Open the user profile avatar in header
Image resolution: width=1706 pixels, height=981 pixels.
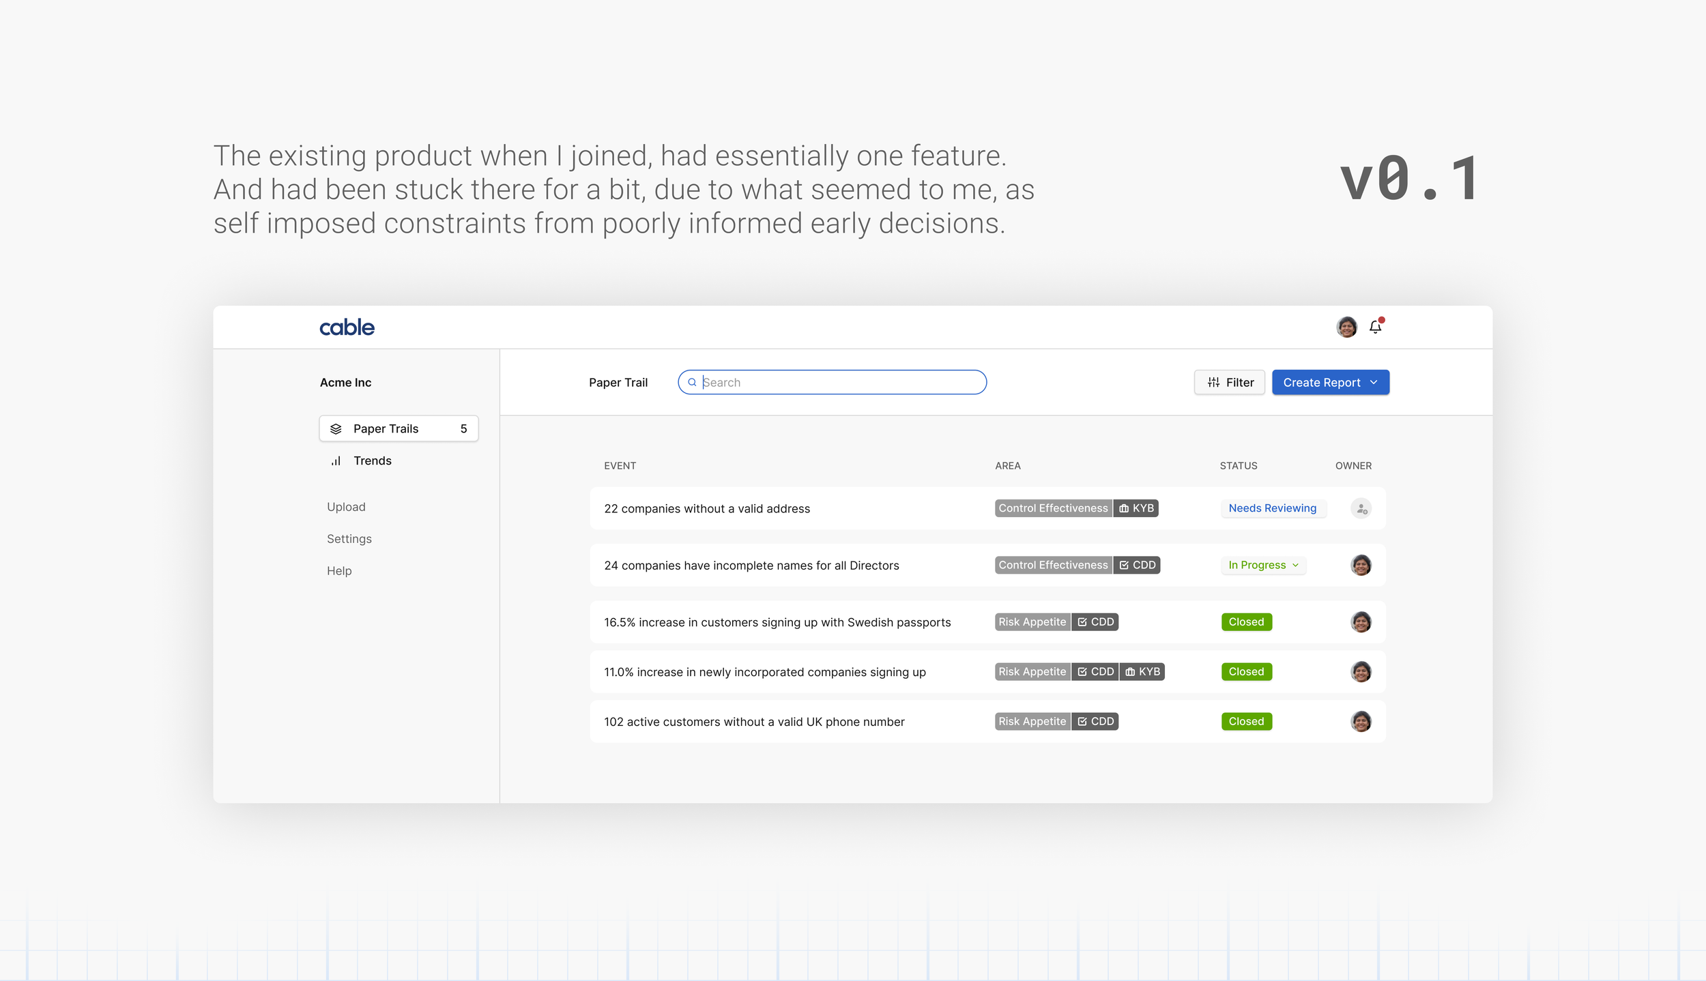[1346, 327]
